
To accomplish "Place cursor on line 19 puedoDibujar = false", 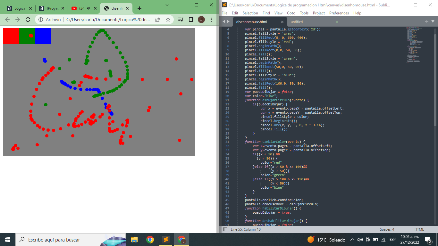I will tap(269, 92).
